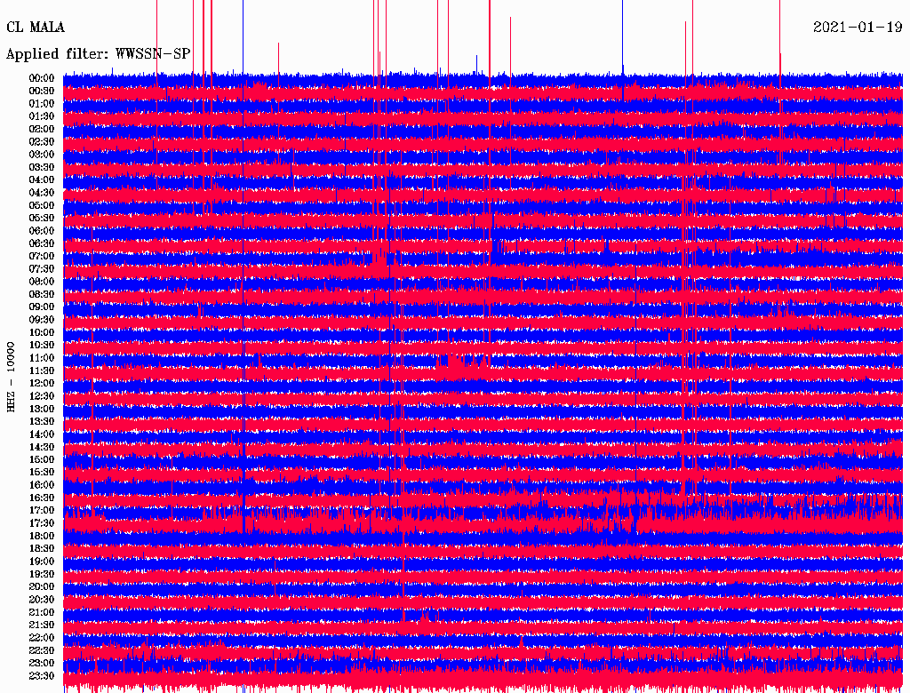The image size is (910, 693).
Task: Click the 16:00 time label
Action: tap(42, 485)
